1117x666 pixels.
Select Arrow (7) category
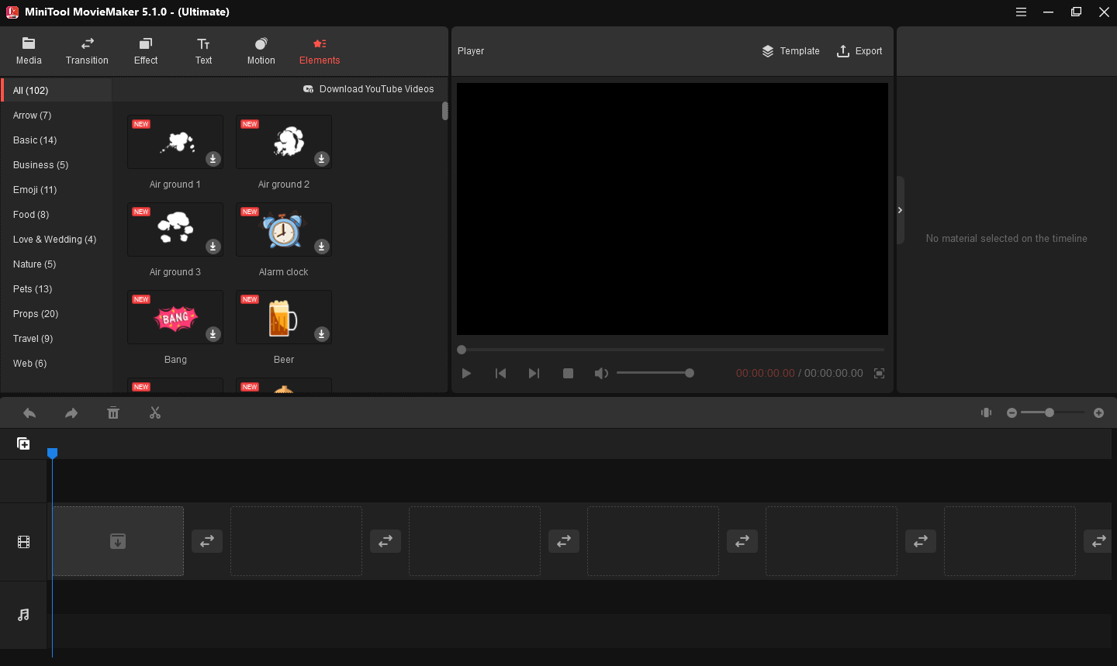pyautogui.click(x=57, y=116)
